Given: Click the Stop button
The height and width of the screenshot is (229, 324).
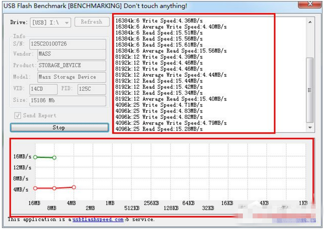Looking at the screenshot, I should click(60, 128).
